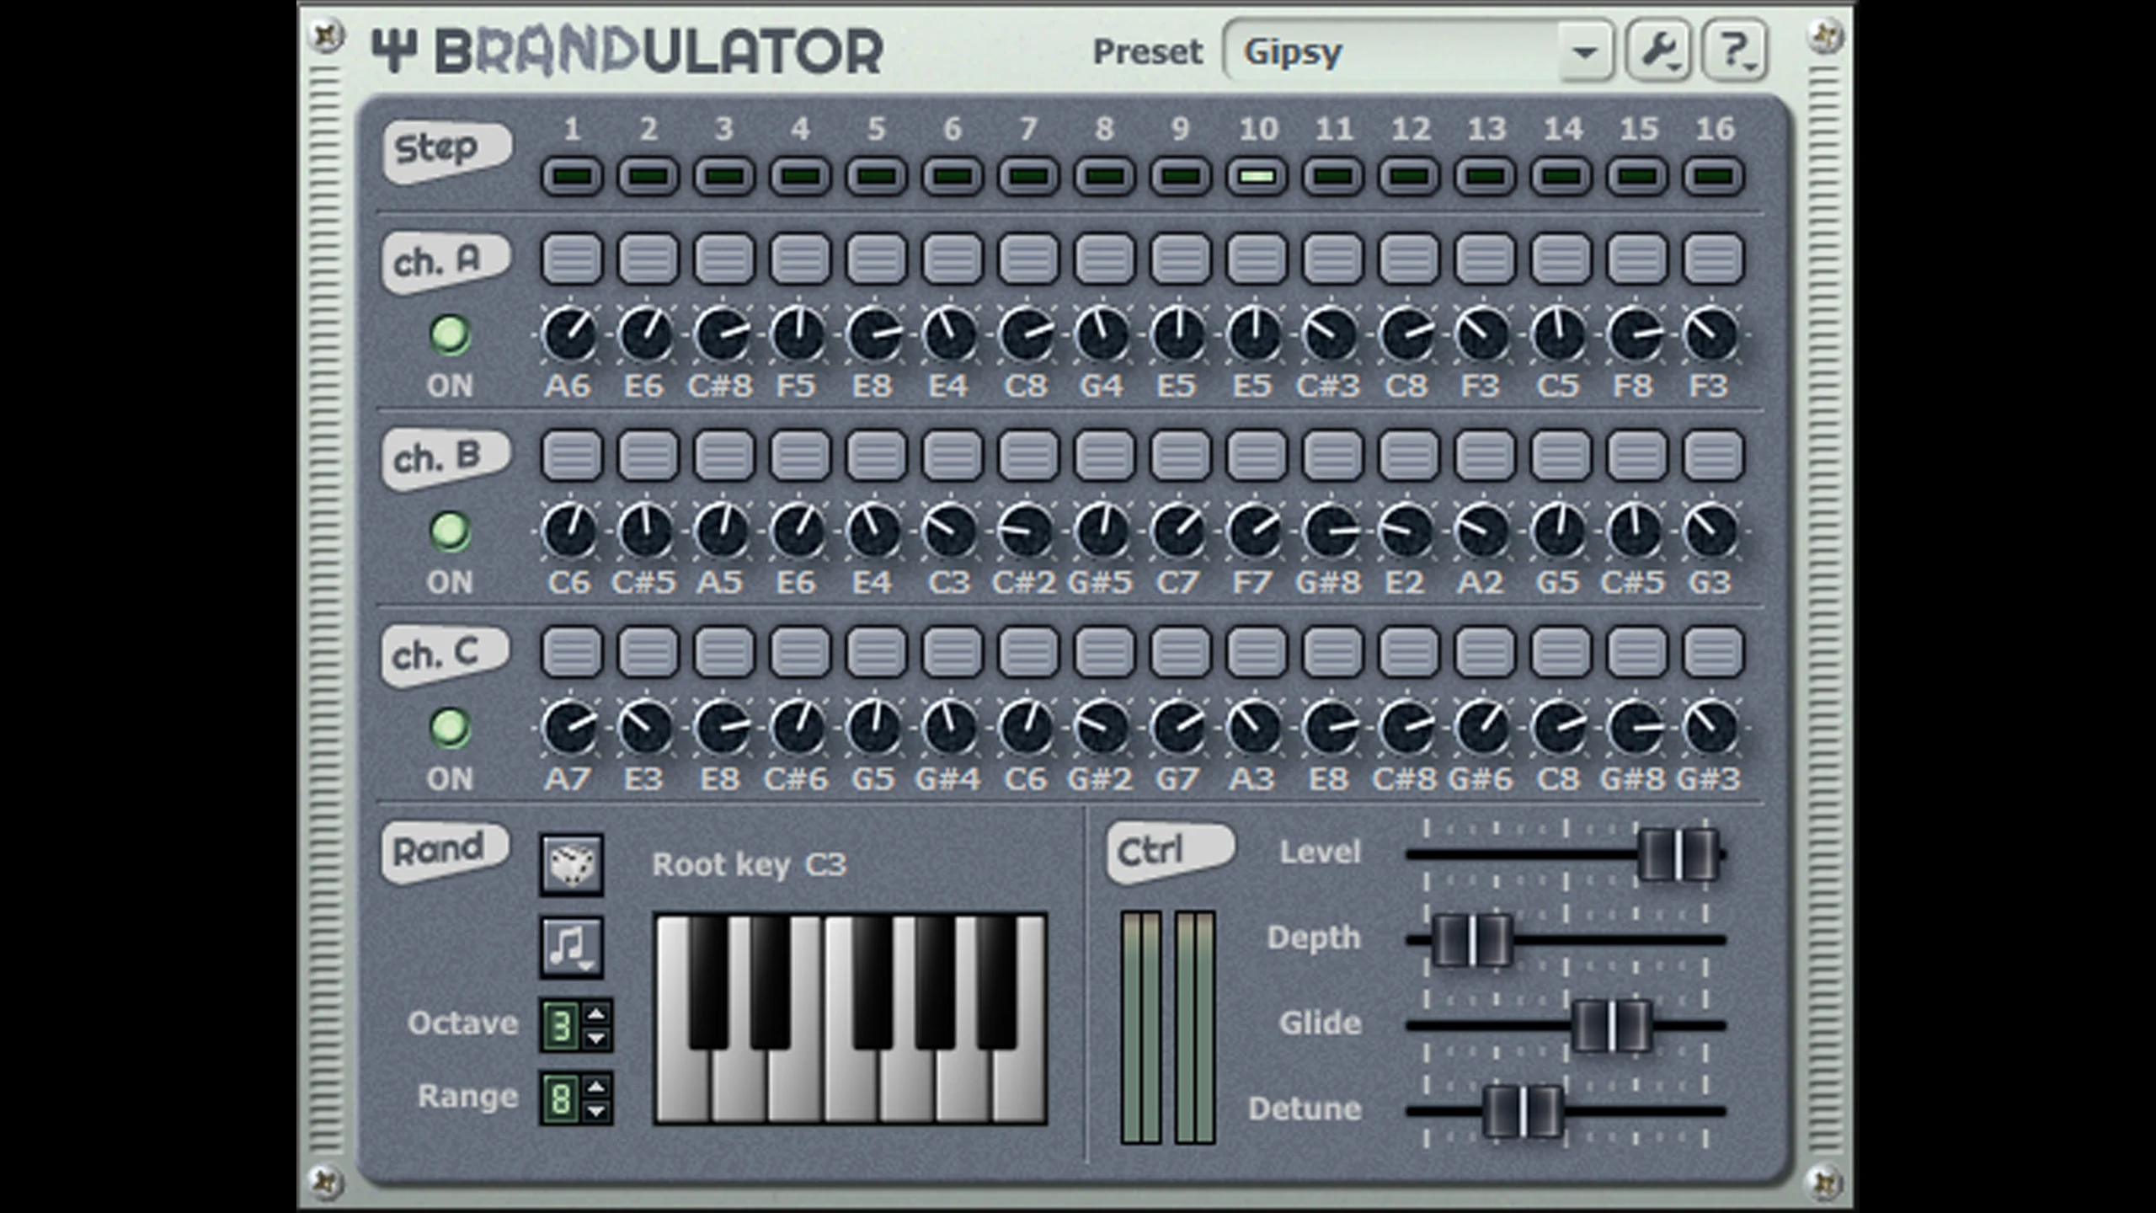Click the step number 10 label

tap(1258, 129)
